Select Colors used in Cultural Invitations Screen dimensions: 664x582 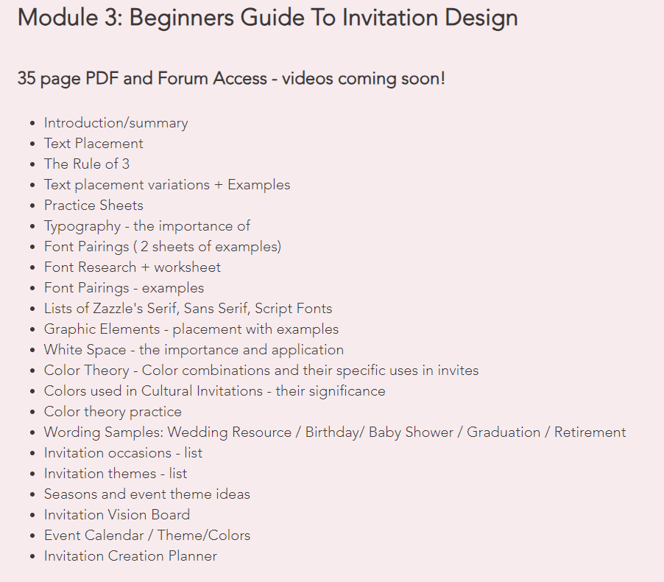pos(215,391)
